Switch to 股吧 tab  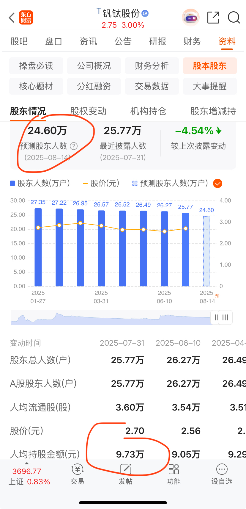[x=19, y=41]
